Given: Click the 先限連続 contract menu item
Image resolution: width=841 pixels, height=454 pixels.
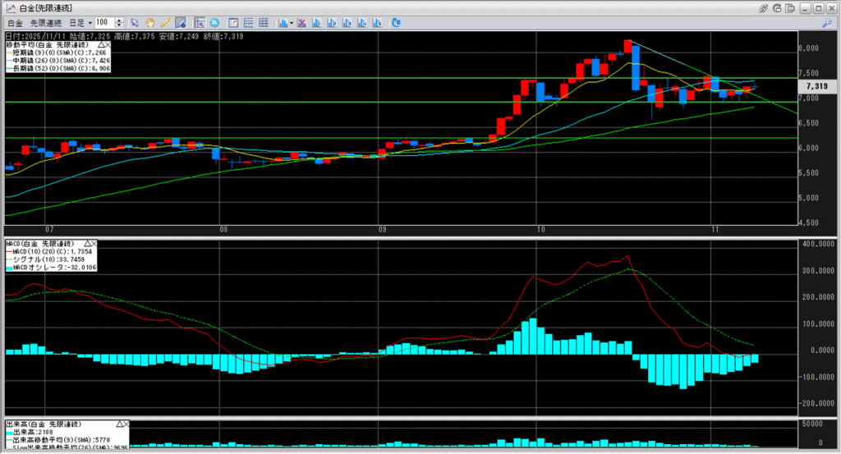Looking at the screenshot, I should click(x=44, y=22).
